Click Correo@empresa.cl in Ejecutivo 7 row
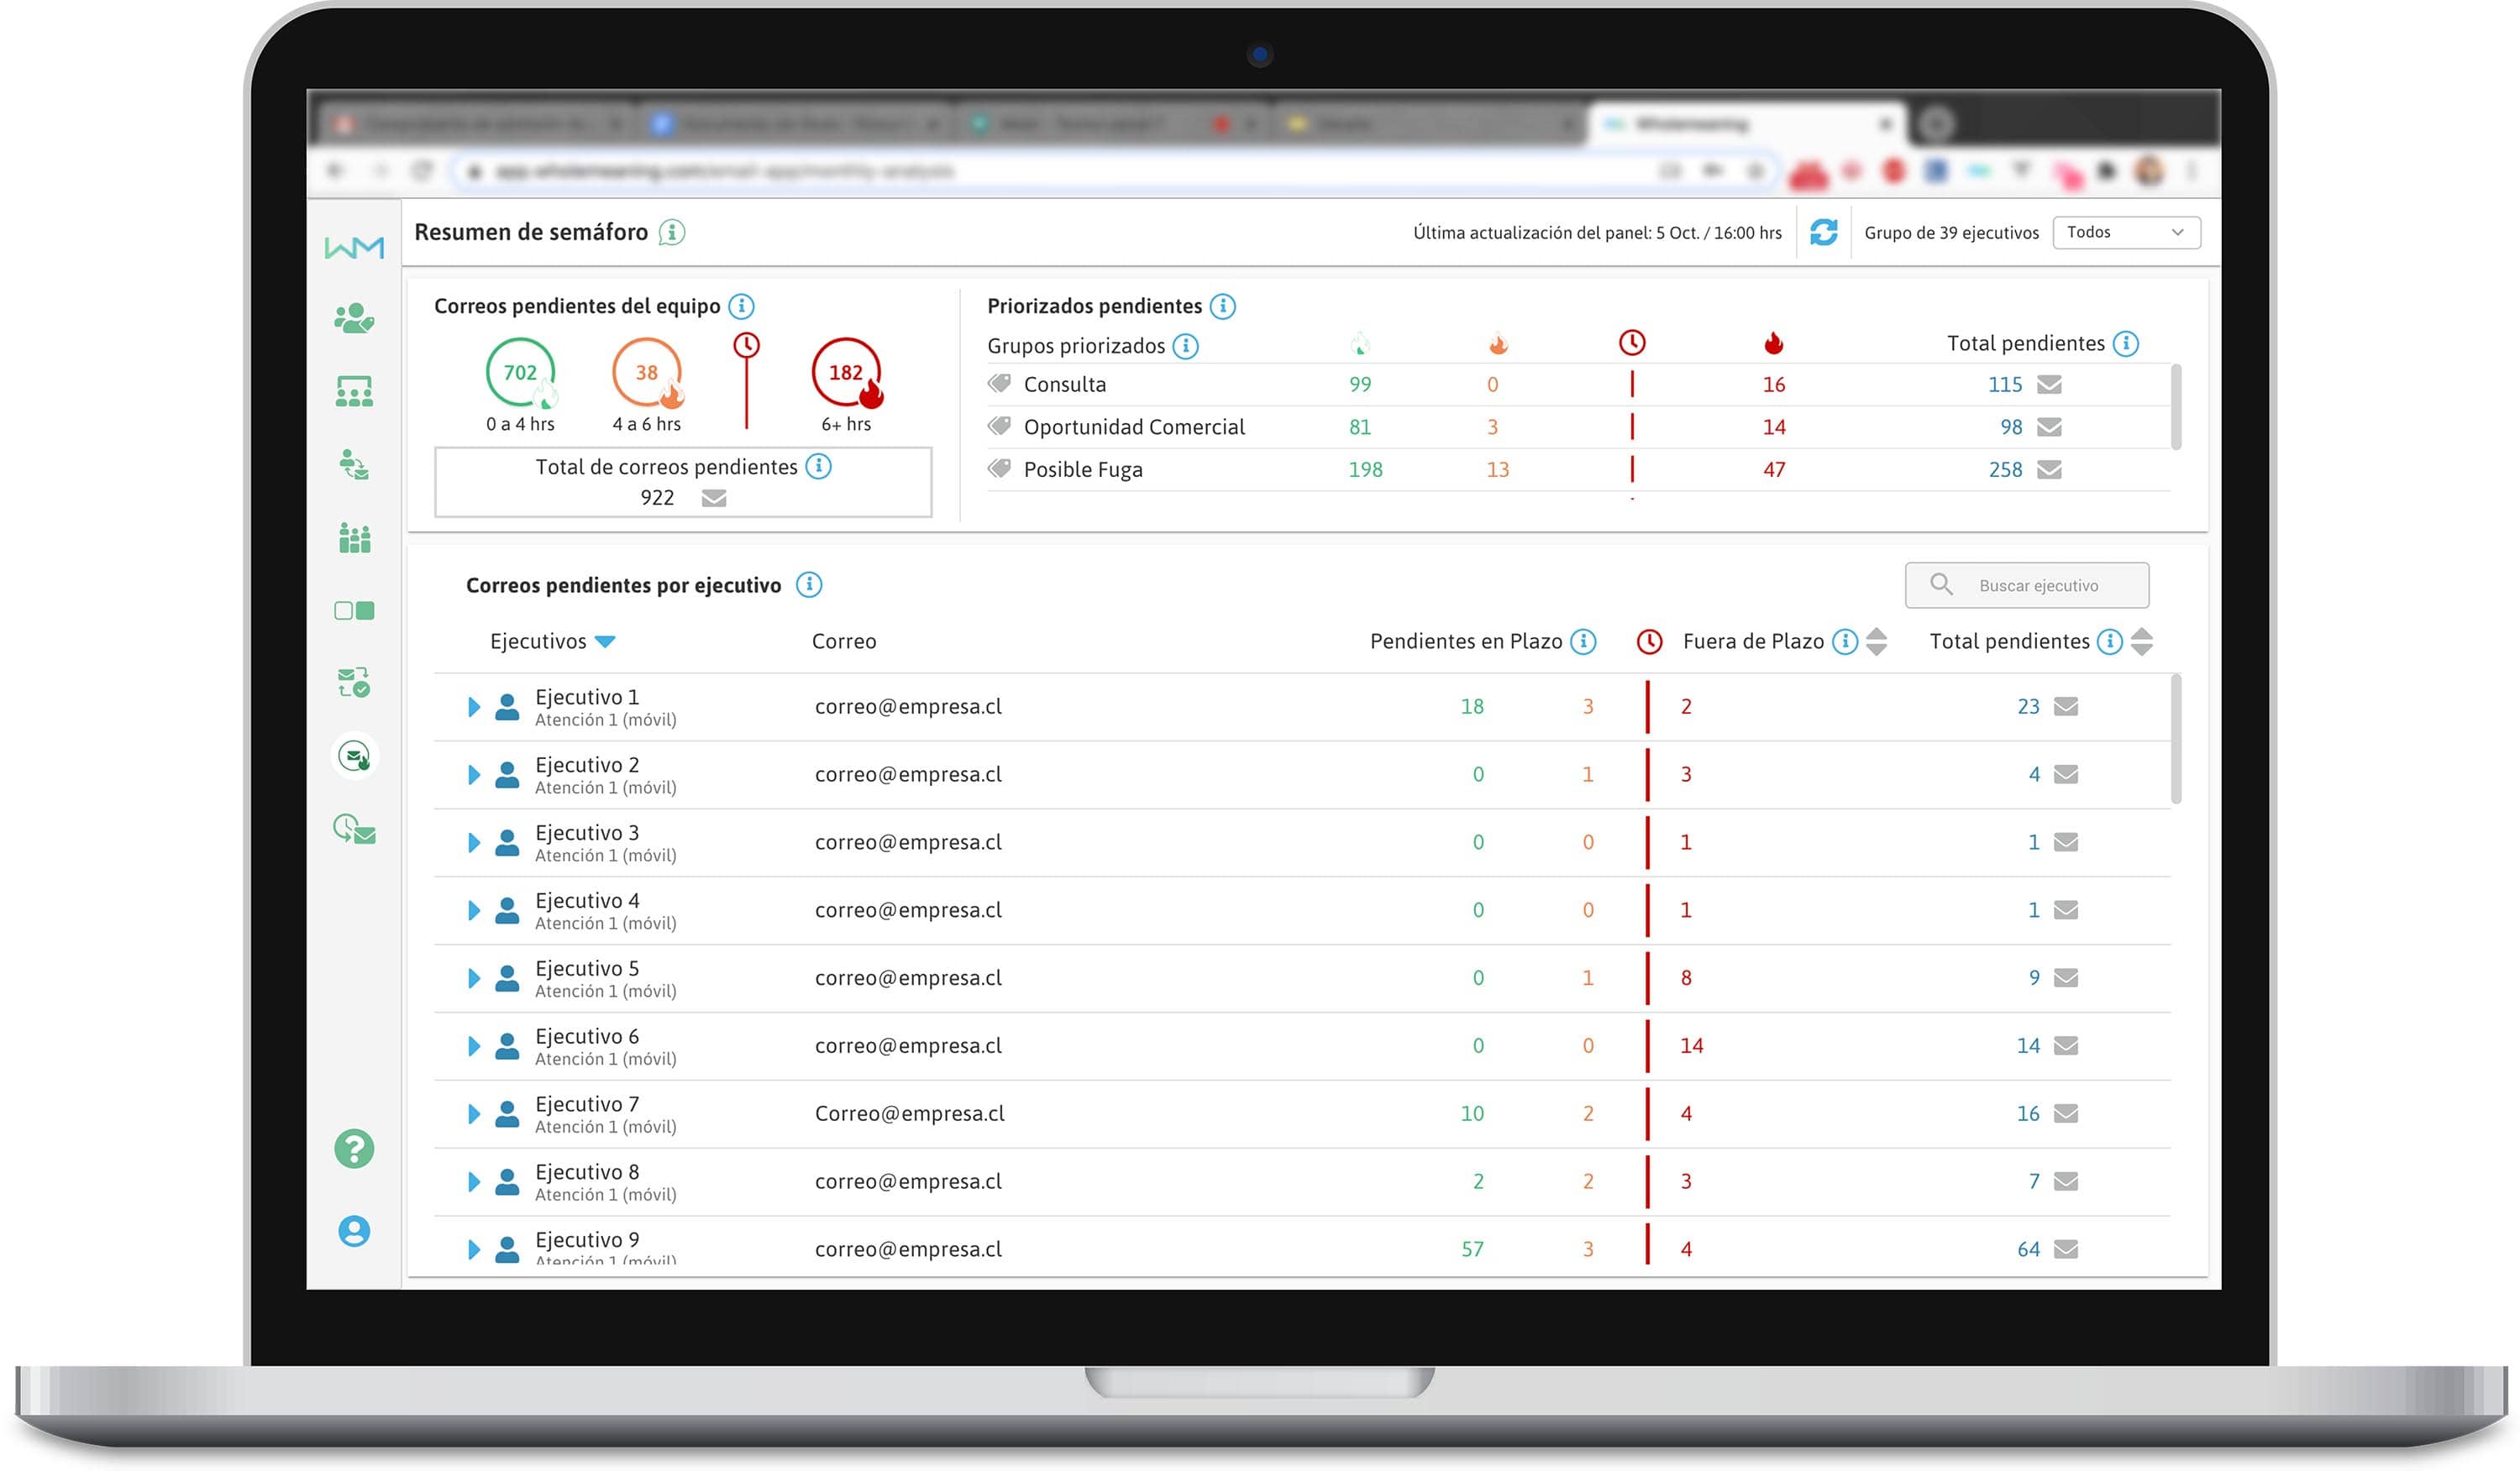Viewport: 2520px width, 1471px height. tap(909, 1113)
